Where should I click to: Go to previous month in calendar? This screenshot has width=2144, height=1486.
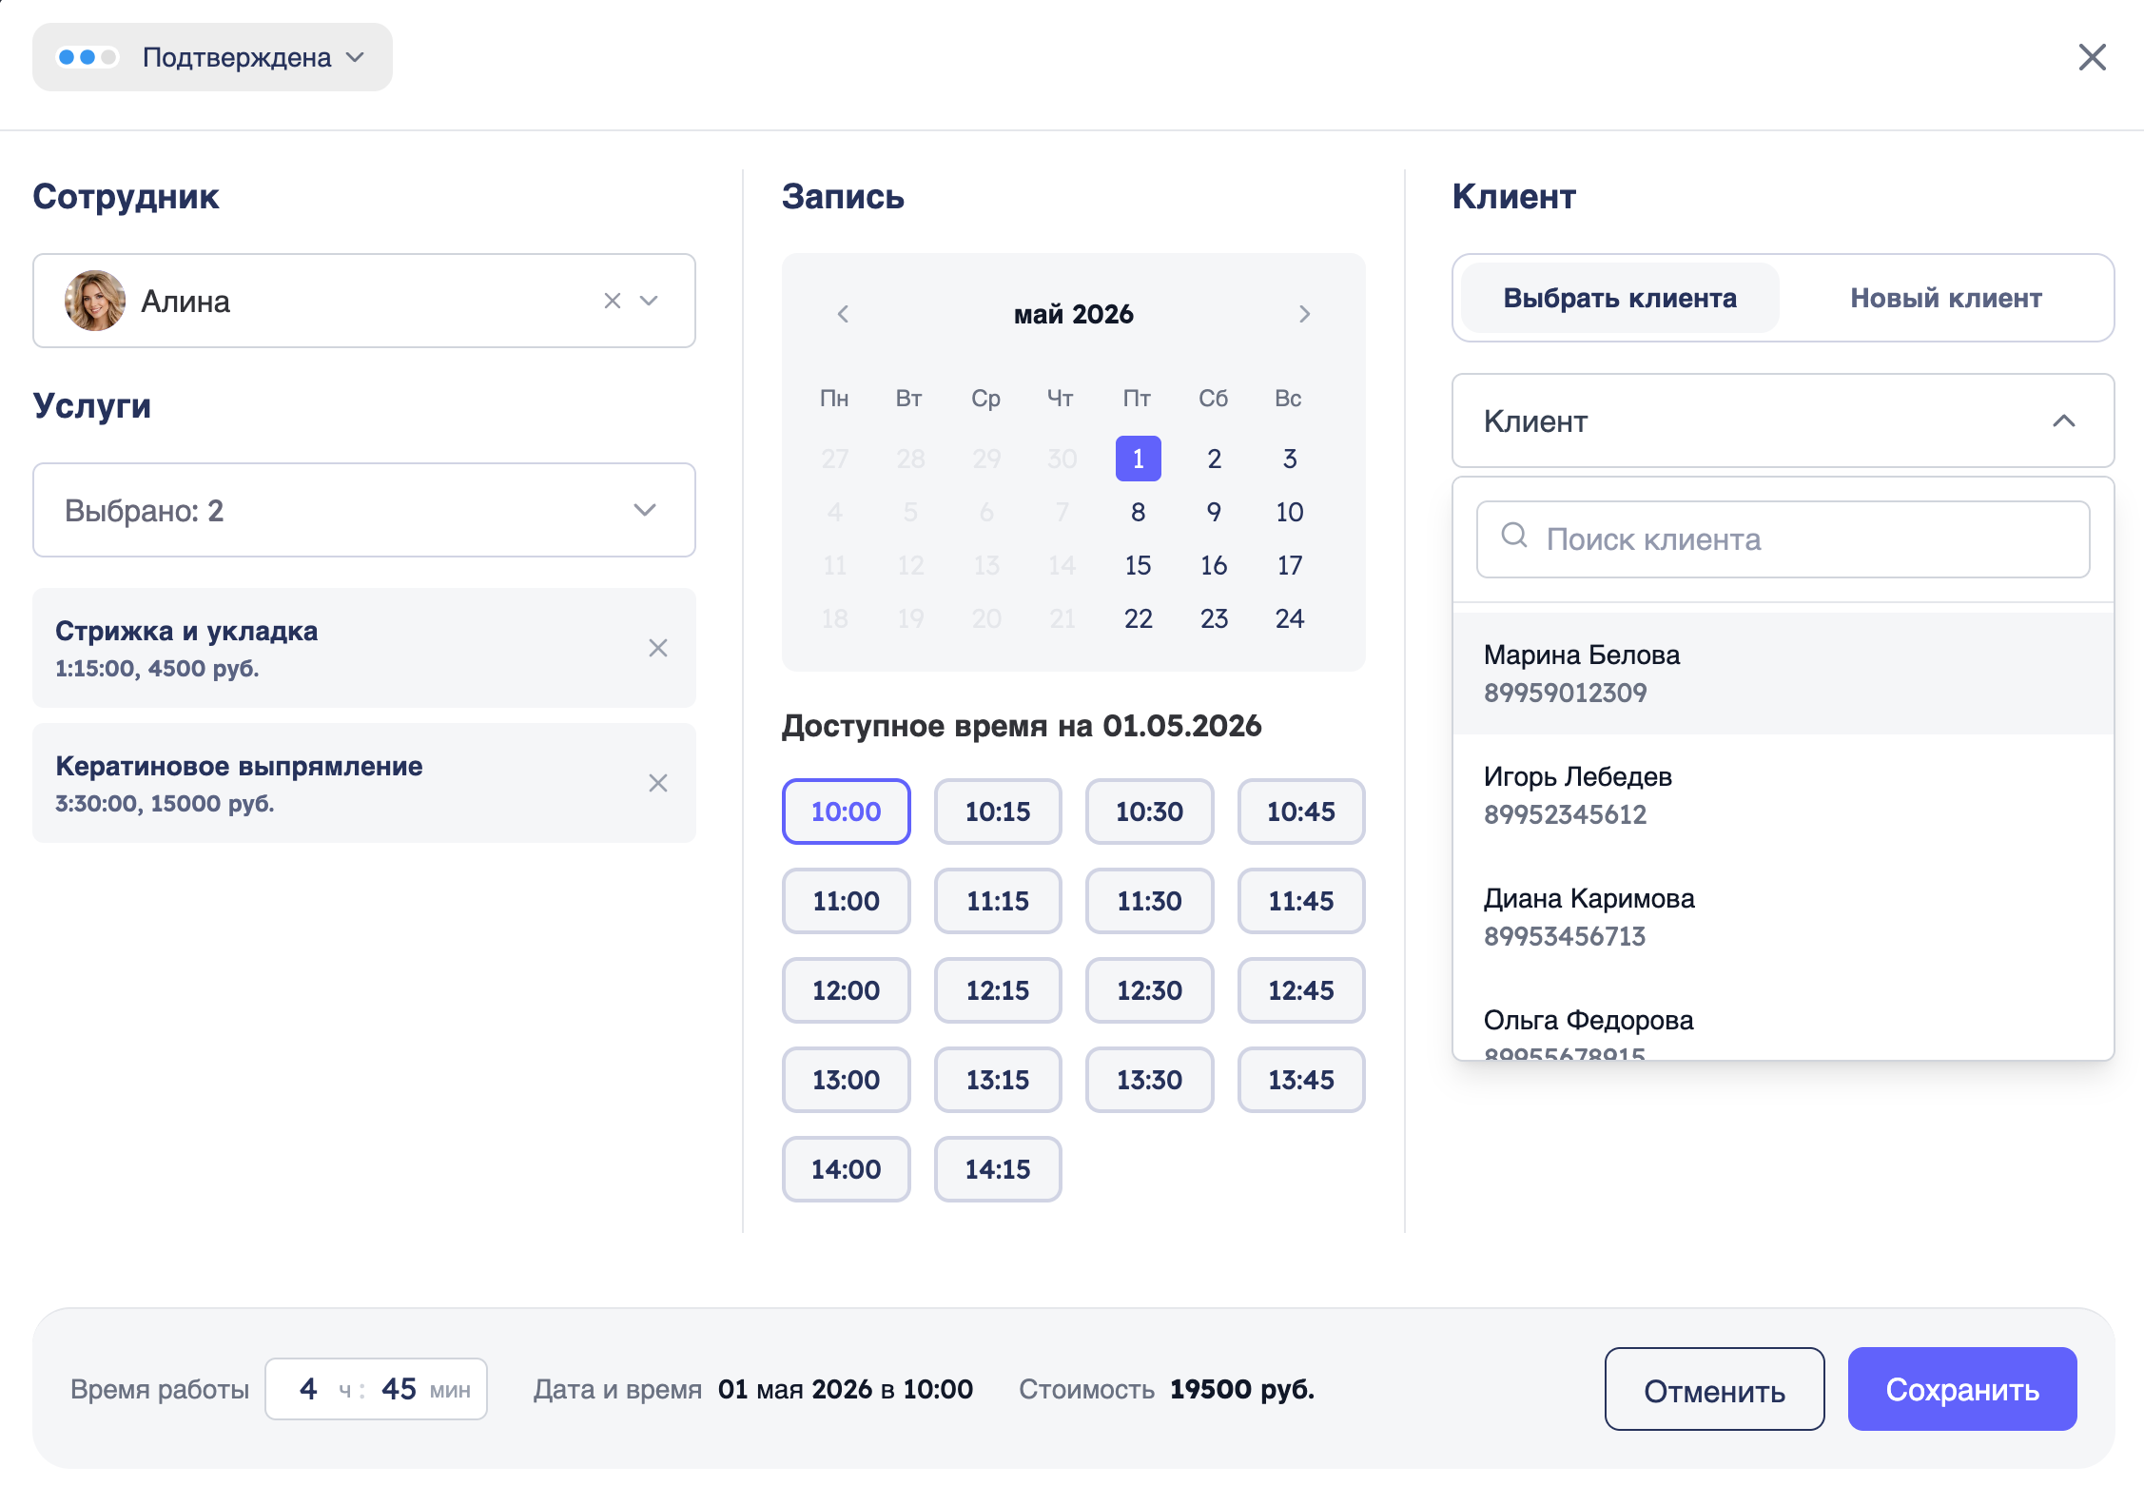pos(843,314)
